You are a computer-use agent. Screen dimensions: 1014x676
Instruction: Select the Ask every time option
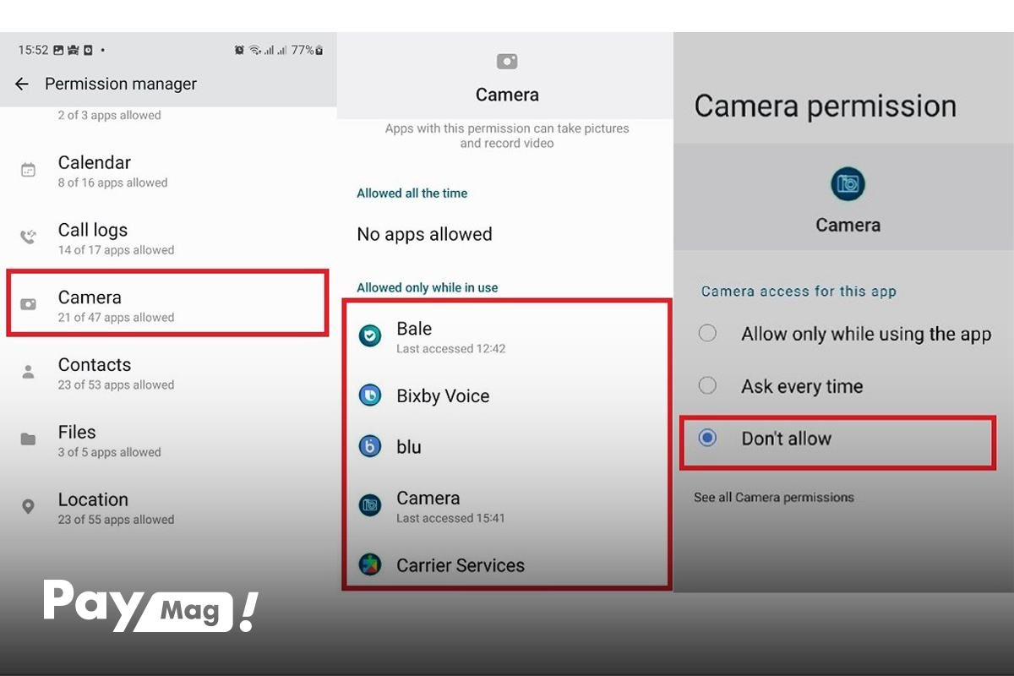(707, 386)
